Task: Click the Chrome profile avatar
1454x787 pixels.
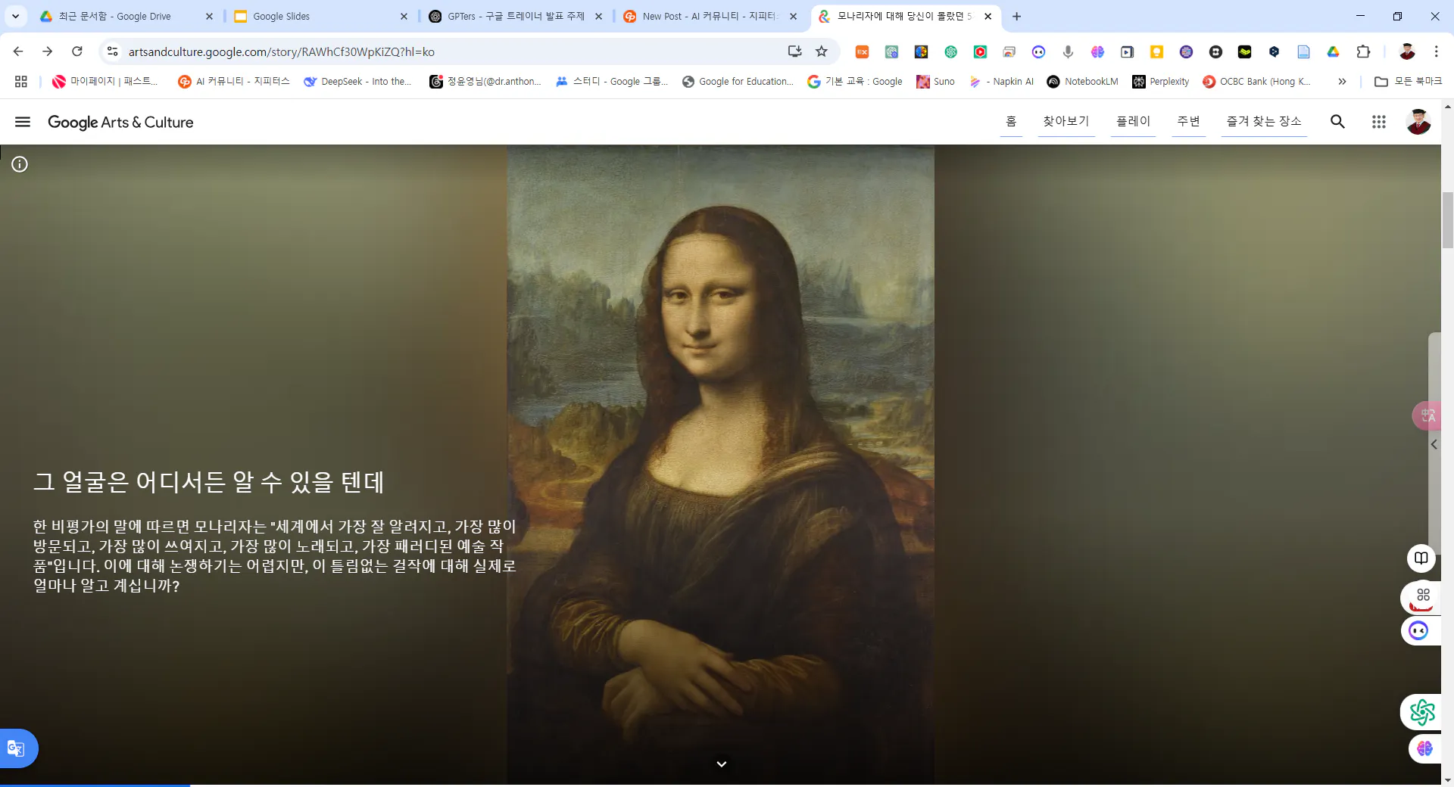Action: coord(1407,51)
